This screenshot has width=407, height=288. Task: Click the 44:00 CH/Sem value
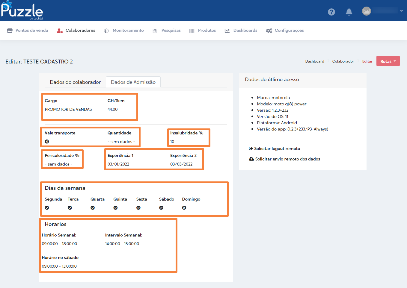113,109
